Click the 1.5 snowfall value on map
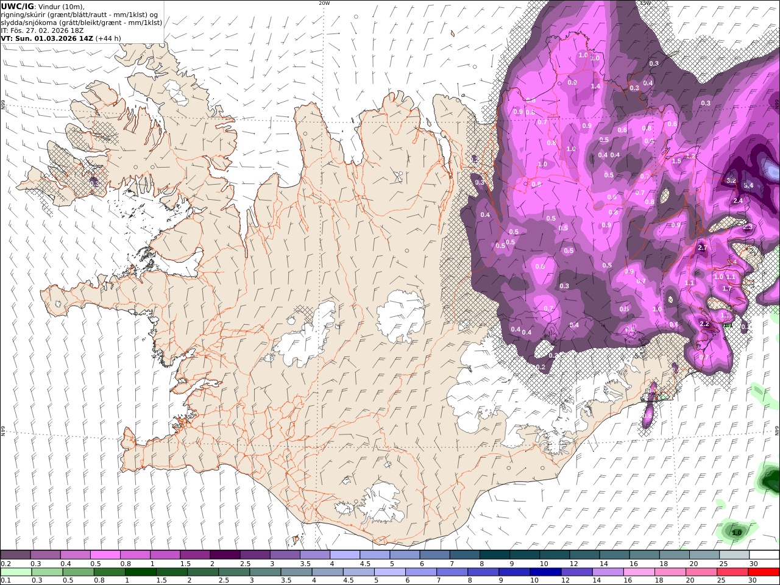The image size is (780, 585). point(676,161)
